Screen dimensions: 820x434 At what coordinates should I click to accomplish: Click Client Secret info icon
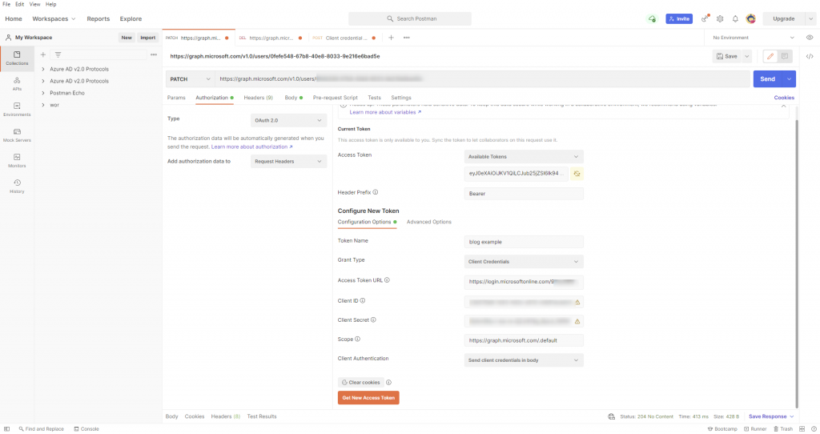point(373,320)
